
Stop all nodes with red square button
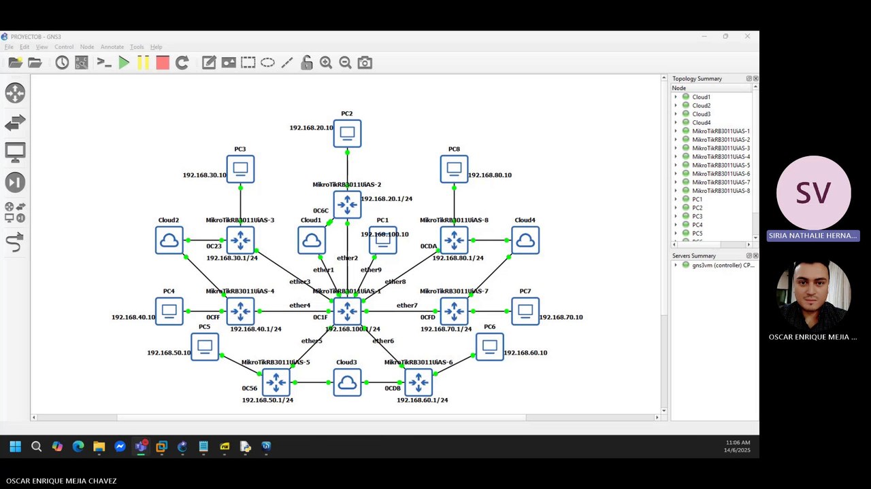point(163,62)
